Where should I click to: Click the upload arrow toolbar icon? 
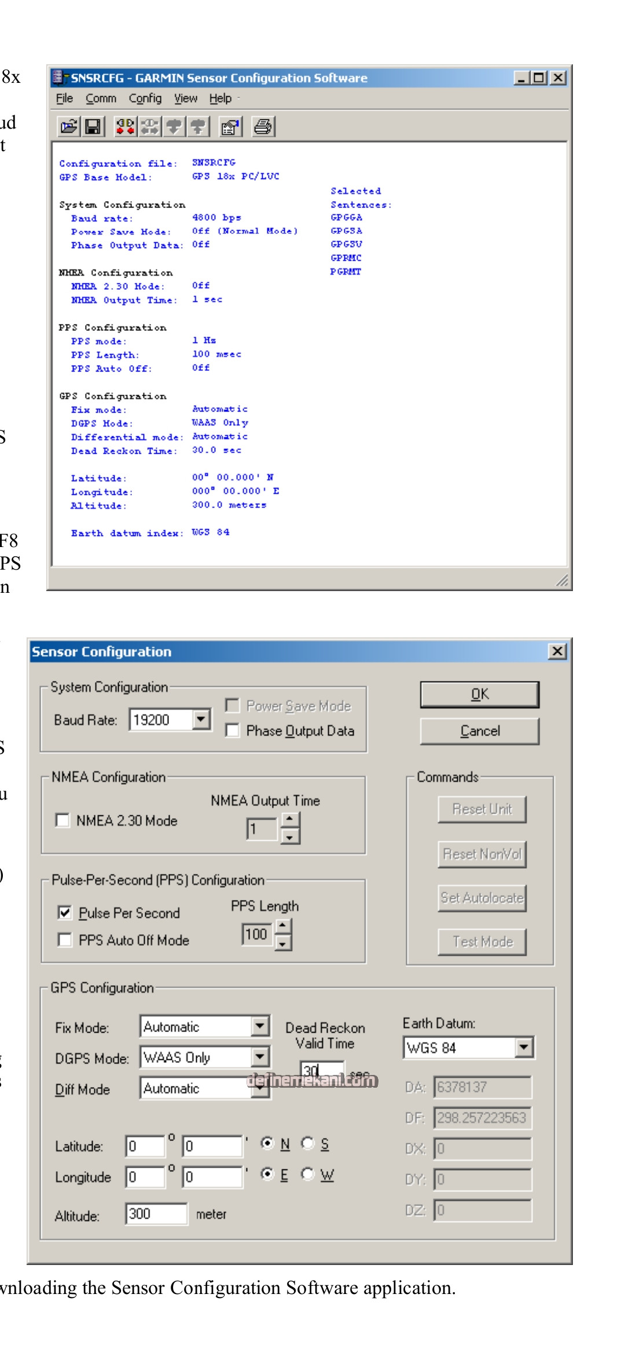coord(198,126)
